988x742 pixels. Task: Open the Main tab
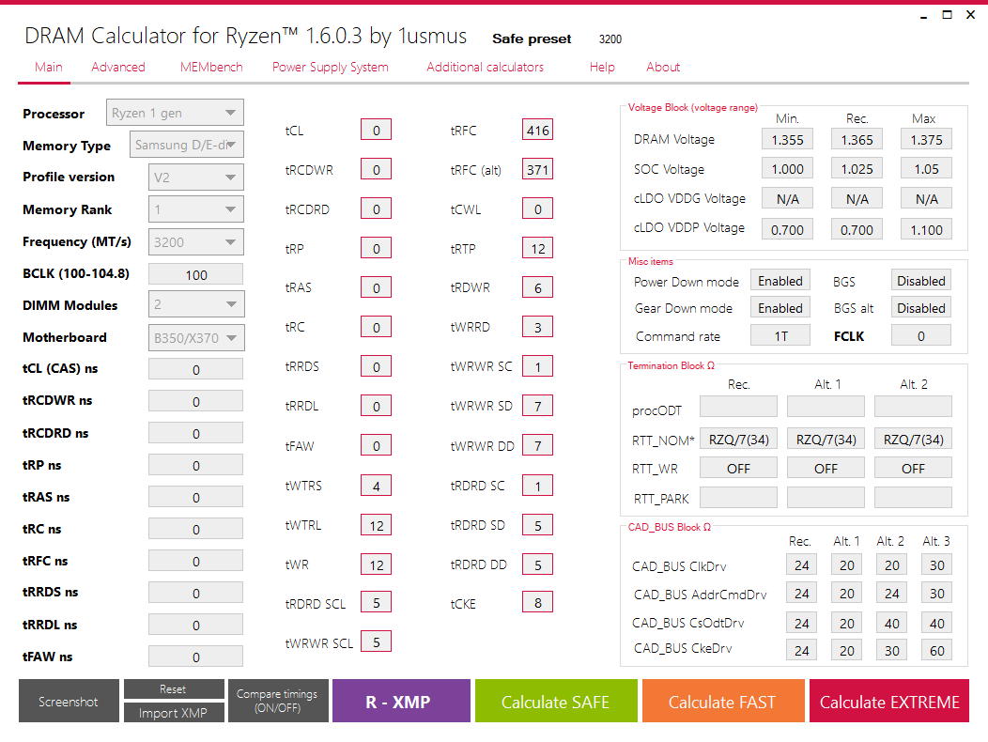49,67
